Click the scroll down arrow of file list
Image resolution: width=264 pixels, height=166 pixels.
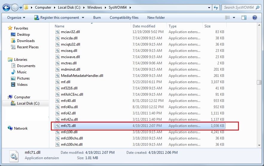point(259,145)
